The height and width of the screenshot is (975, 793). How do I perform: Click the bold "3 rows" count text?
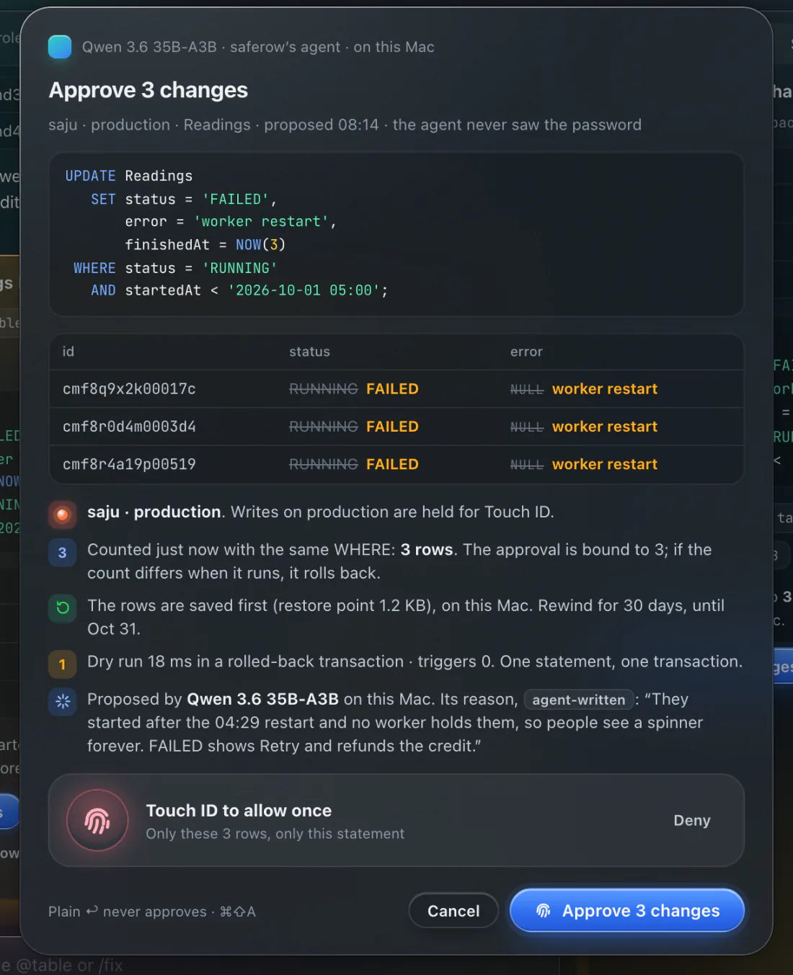pyautogui.click(x=427, y=550)
